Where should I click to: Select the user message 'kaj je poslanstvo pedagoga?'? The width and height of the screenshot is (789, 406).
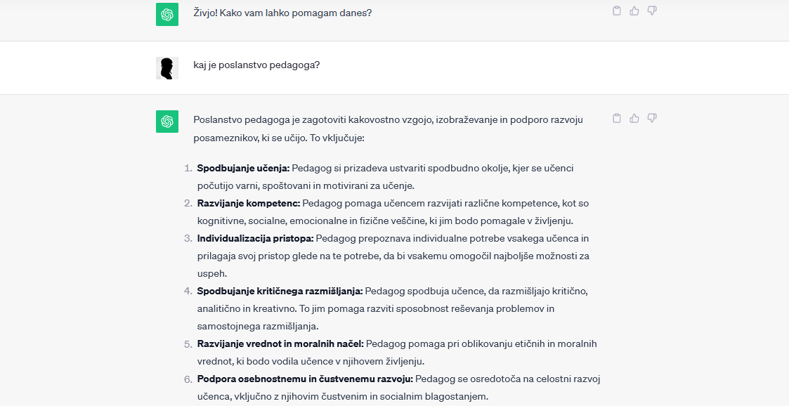[256, 65]
